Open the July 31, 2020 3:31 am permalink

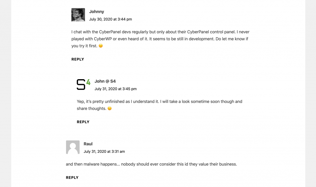tap(104, 152)
